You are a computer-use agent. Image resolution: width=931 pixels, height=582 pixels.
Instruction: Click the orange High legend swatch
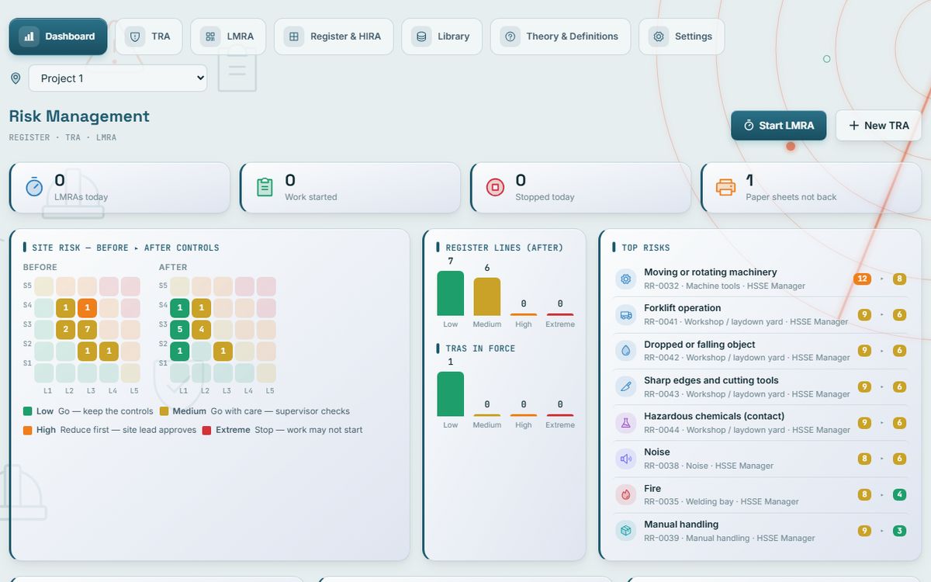[x=28, y=430]
